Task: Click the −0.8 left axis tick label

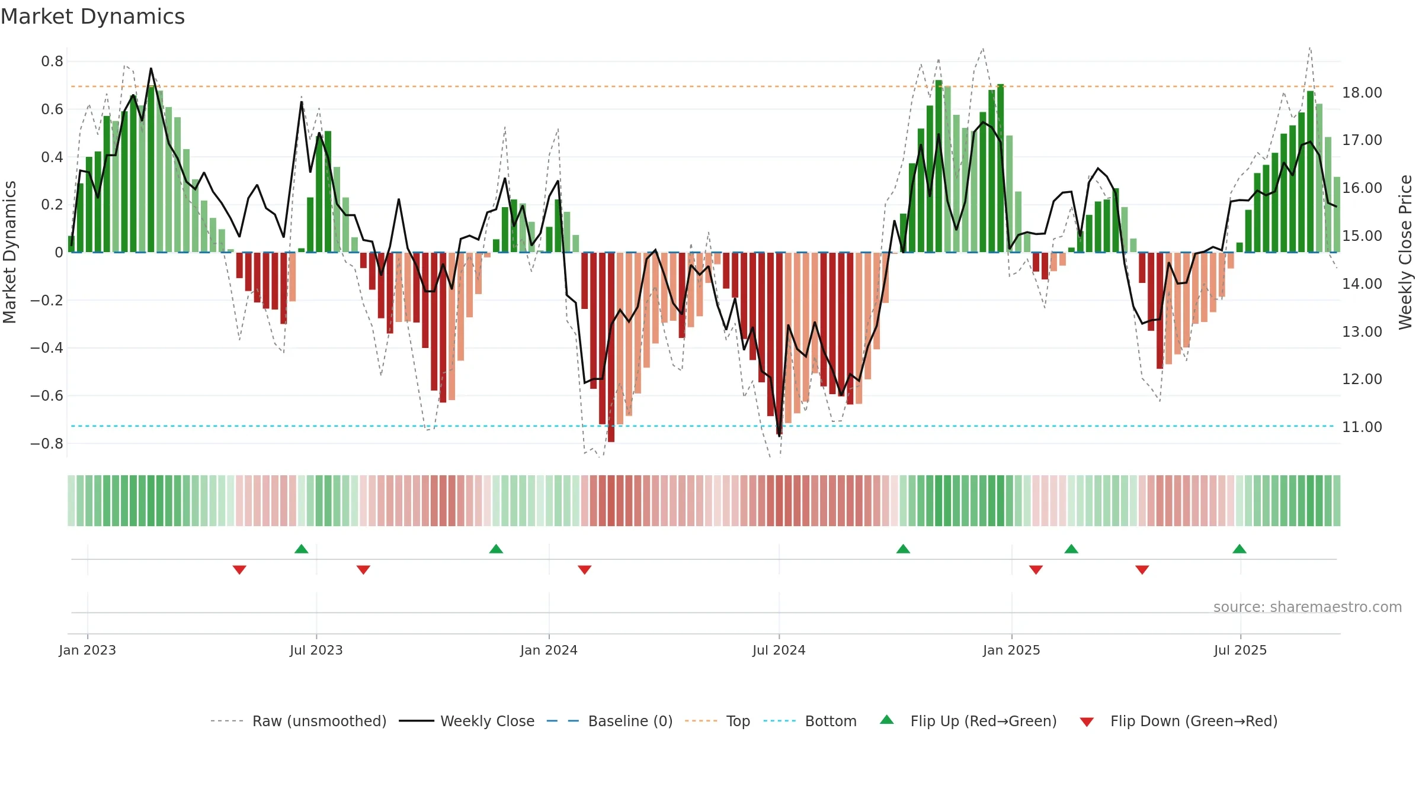Action: 47,444
